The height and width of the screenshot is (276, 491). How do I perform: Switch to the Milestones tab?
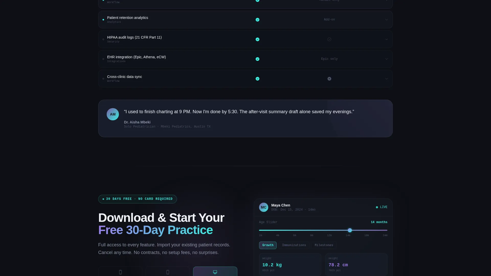coord(324,245)
